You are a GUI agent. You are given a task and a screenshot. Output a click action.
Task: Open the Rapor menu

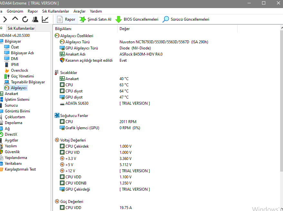coord(33,11)
